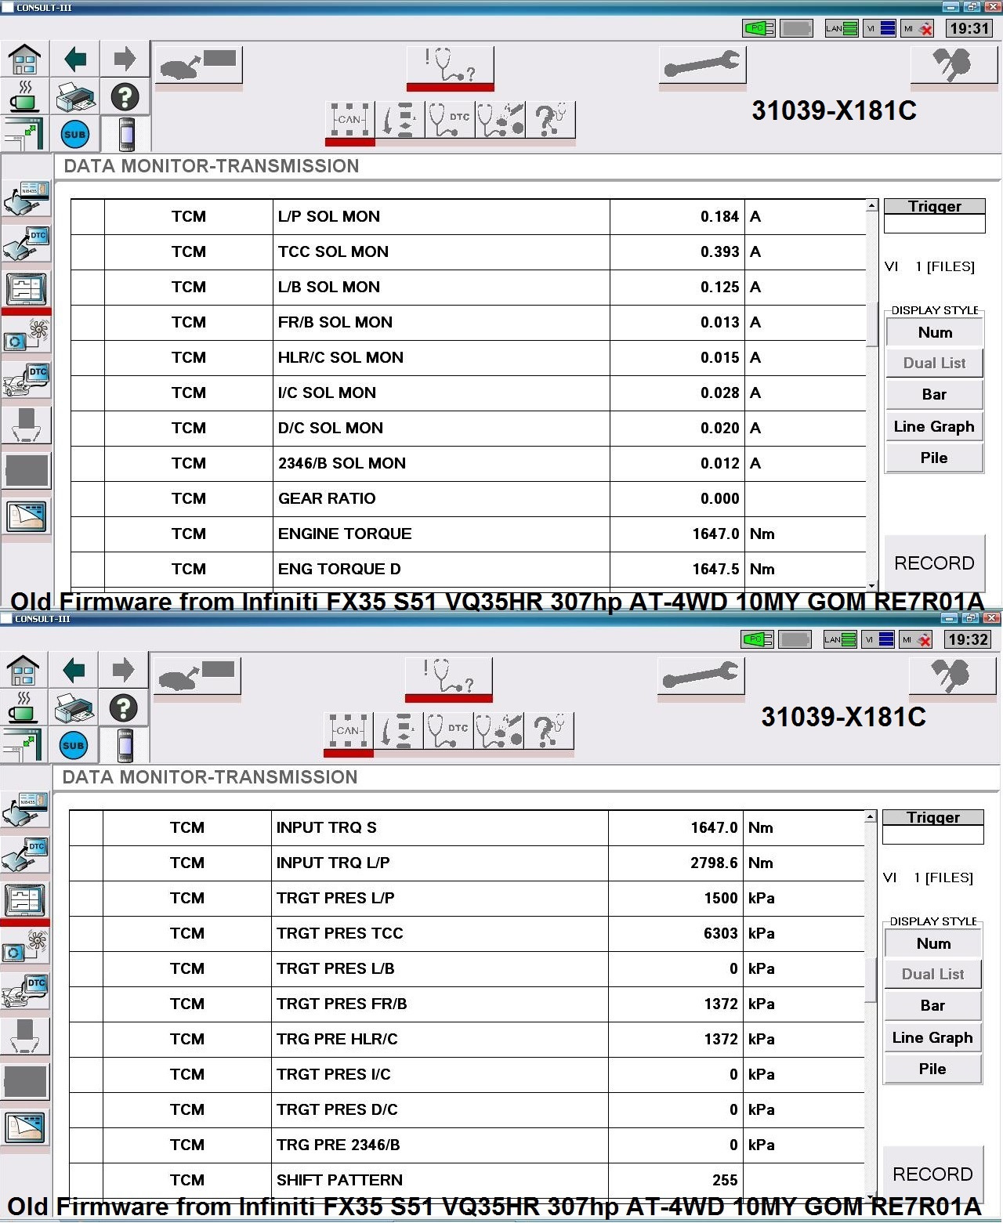The width and height of the screenshot is (1003, 1223).
Task: Select Bar display style in upper 19:31 window
Action: coord(935,394)
